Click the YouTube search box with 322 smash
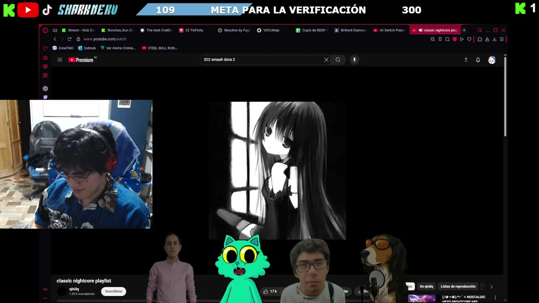Viewport: 539px width, 303px height. click(261, 60)
